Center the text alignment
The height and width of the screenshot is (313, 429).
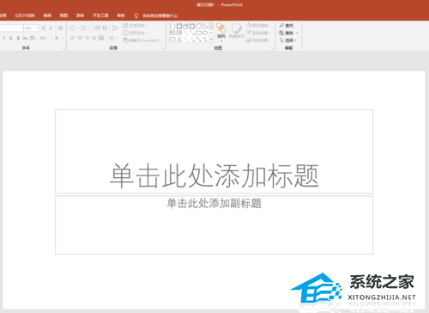pos(80,38)
